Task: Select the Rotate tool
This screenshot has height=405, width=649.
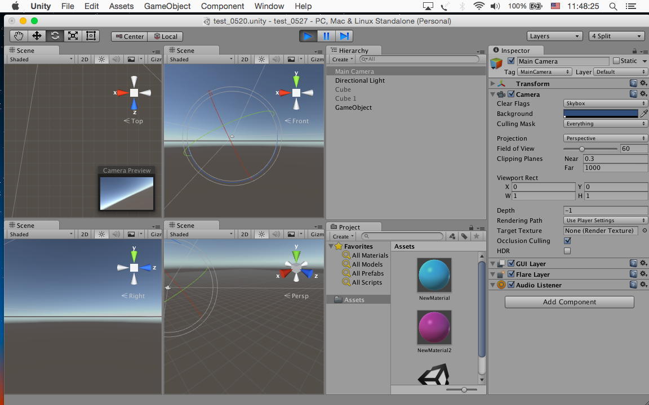Action: [x=55, y=36]
